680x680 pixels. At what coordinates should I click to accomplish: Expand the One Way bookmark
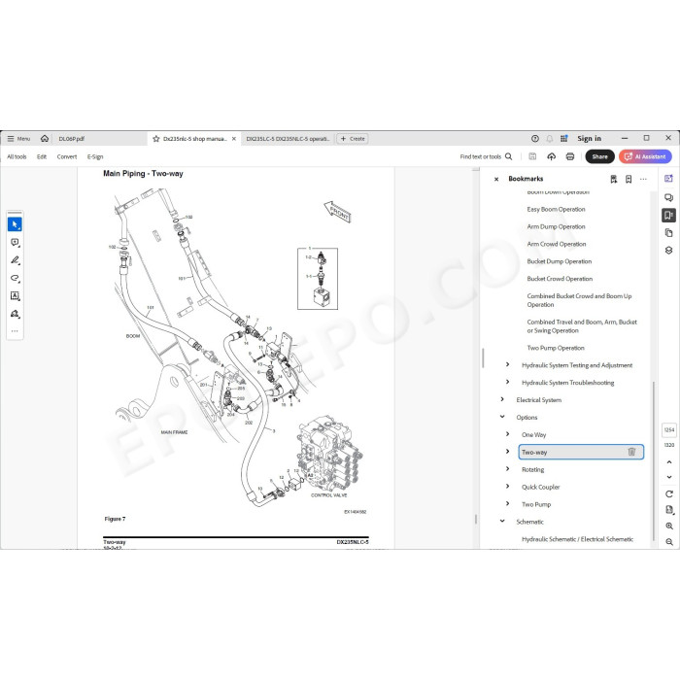pyautogui.click(x=507, y=434)
